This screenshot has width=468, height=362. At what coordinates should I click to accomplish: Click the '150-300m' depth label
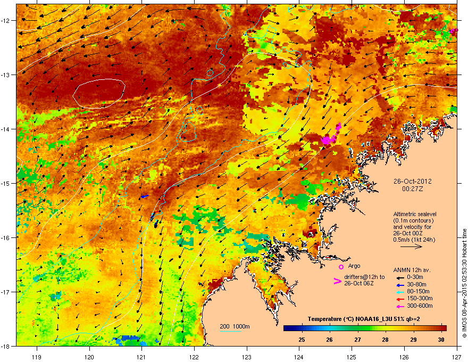click(420, 298)
